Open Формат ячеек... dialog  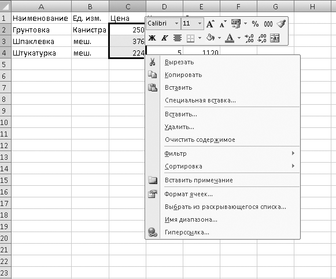point(223,194)
